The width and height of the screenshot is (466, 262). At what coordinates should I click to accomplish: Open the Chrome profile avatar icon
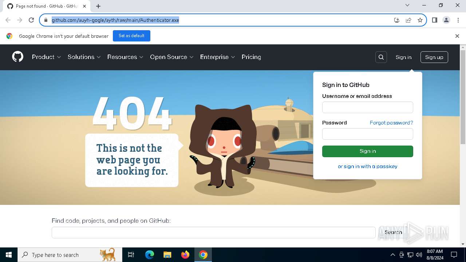446,20
